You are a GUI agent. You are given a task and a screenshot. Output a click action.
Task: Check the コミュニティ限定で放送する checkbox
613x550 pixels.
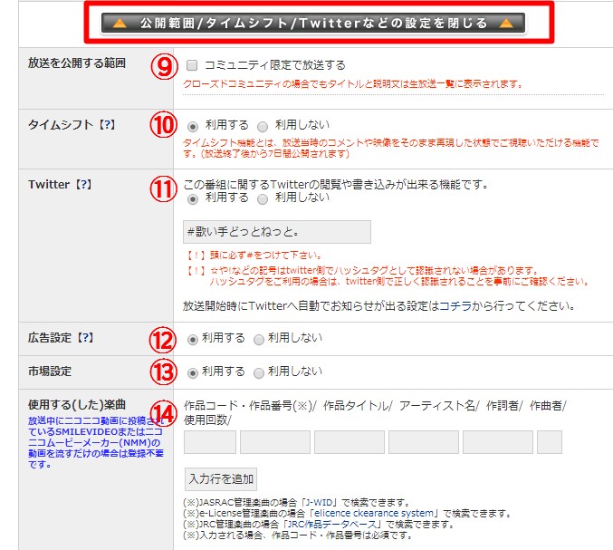click(x=192, y=66)
